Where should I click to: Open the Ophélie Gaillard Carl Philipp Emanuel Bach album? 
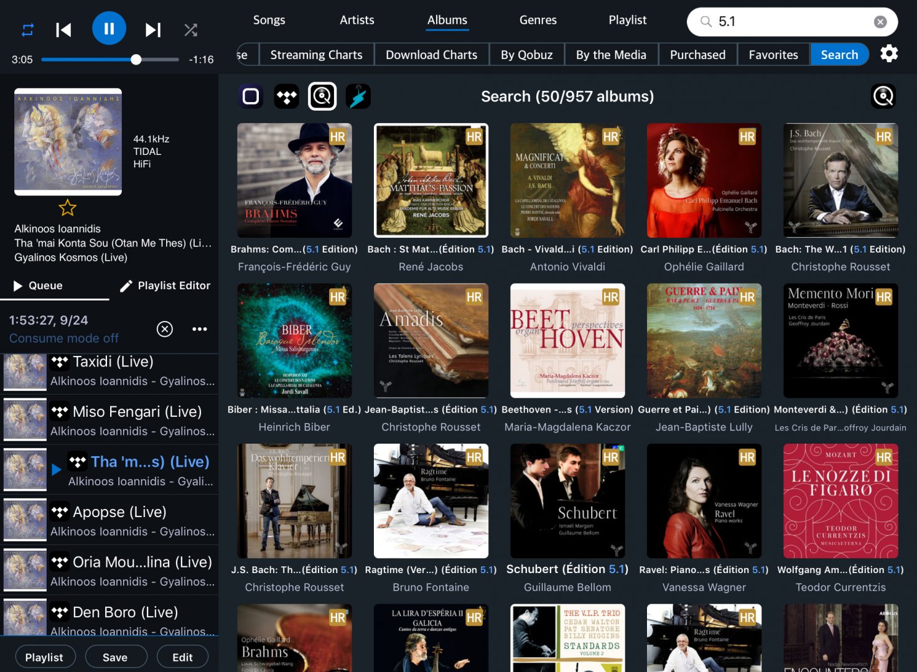pyautogui.click(x=704, y=180)
